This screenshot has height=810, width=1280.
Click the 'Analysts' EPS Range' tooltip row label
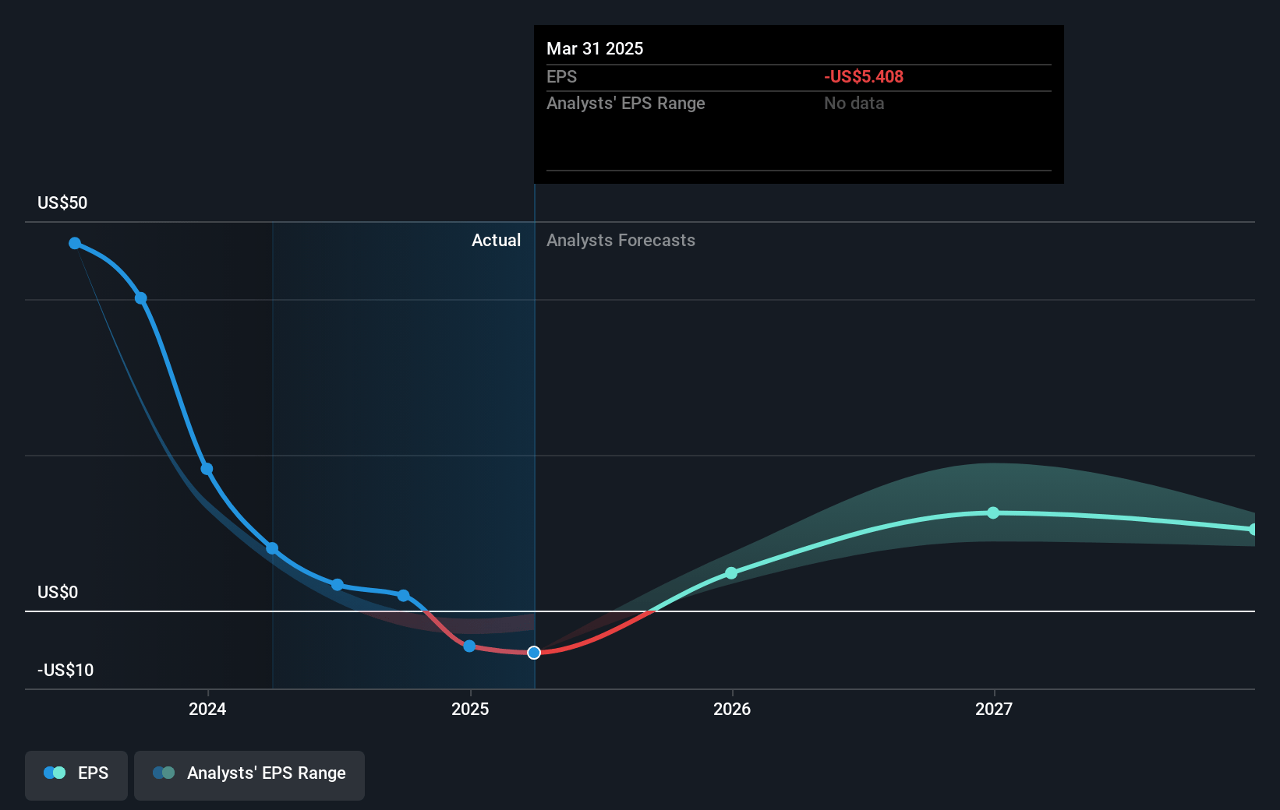626,103
